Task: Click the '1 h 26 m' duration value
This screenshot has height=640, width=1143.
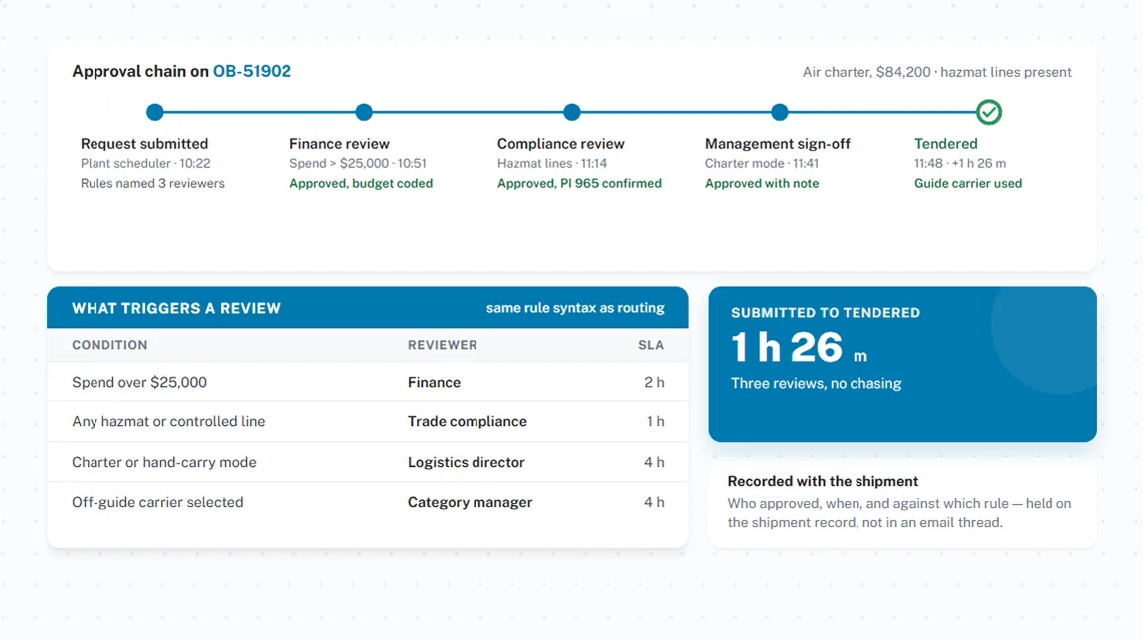Action: point(799,347)
